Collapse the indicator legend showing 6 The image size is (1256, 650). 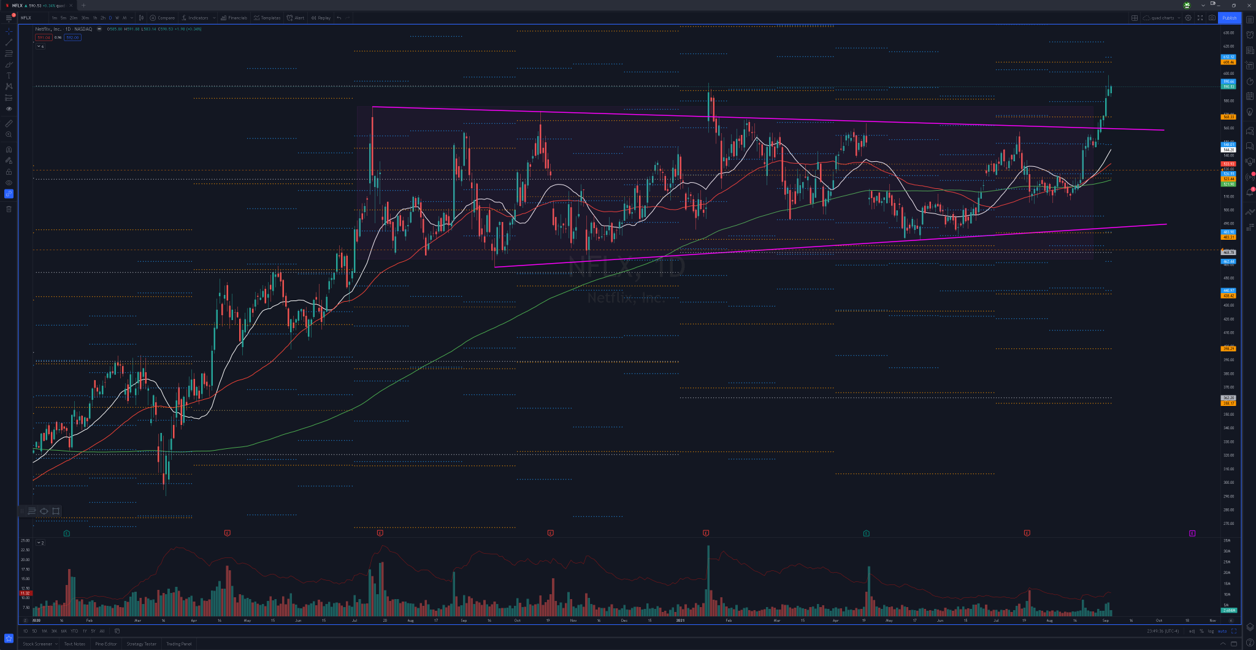40,46
